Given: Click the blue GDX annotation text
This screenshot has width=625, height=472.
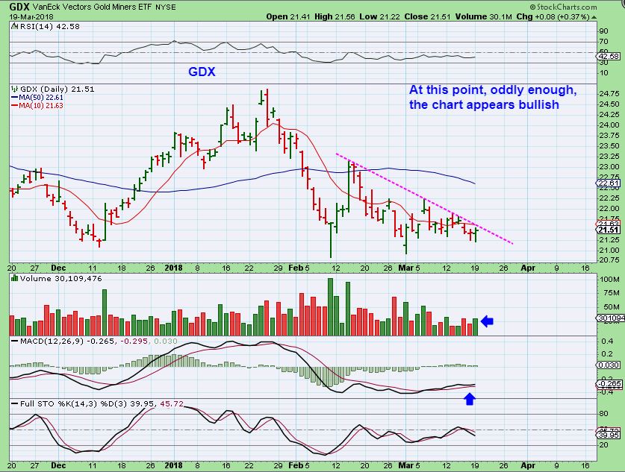Looking at the screenshot, I should (202, 72).
